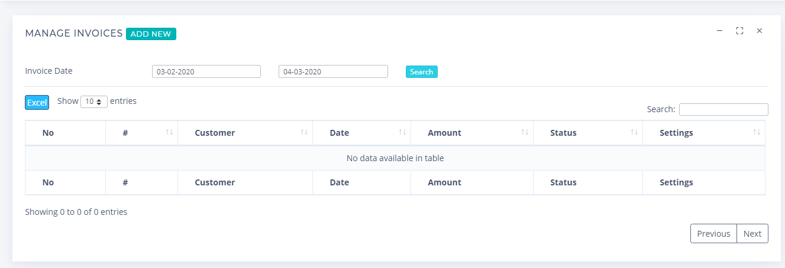Export table with Excel button
785x268 pixels.
pyautogui.click(x=37, y=102)
